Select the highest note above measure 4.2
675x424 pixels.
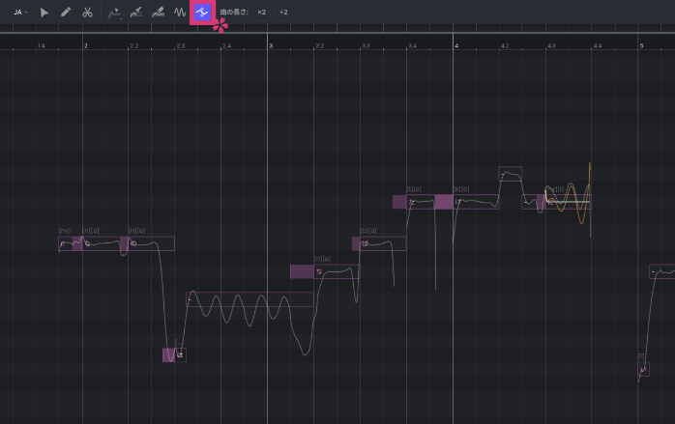point(510,174)
